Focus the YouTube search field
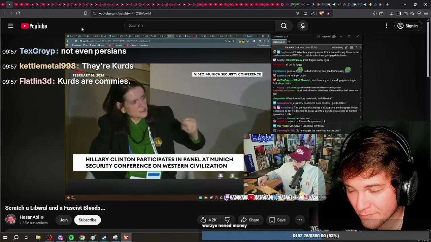Viewport: 431px width, 242px height. 200,26
